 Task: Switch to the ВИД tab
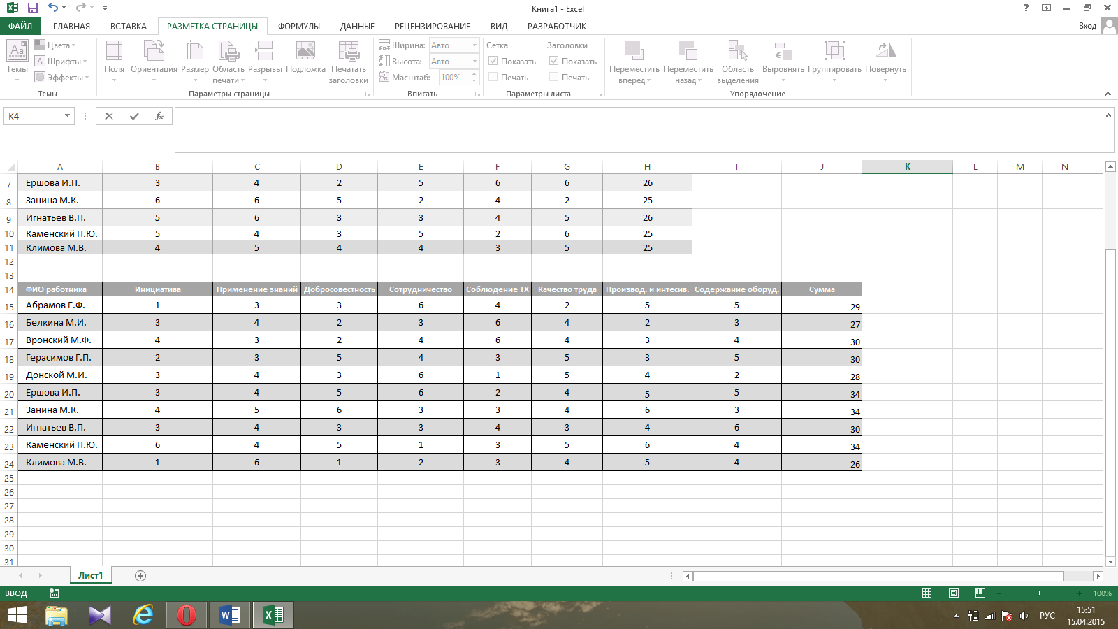[499, 27]
